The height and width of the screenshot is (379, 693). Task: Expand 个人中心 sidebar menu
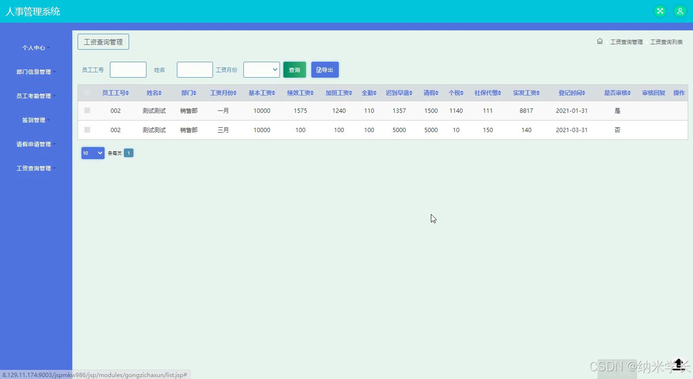[36, 48]
